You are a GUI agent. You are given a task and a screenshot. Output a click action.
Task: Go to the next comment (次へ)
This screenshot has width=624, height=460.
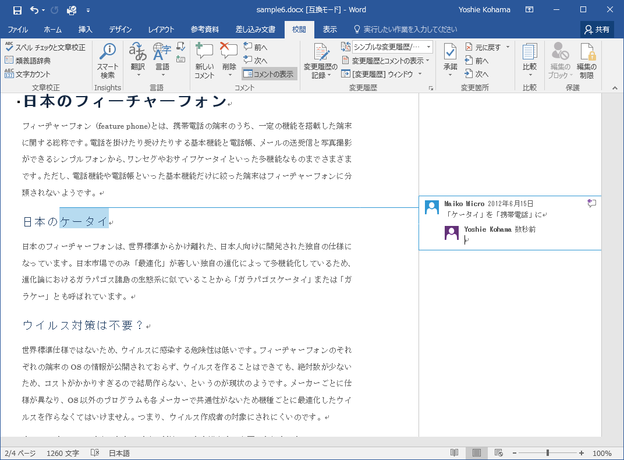255,61
